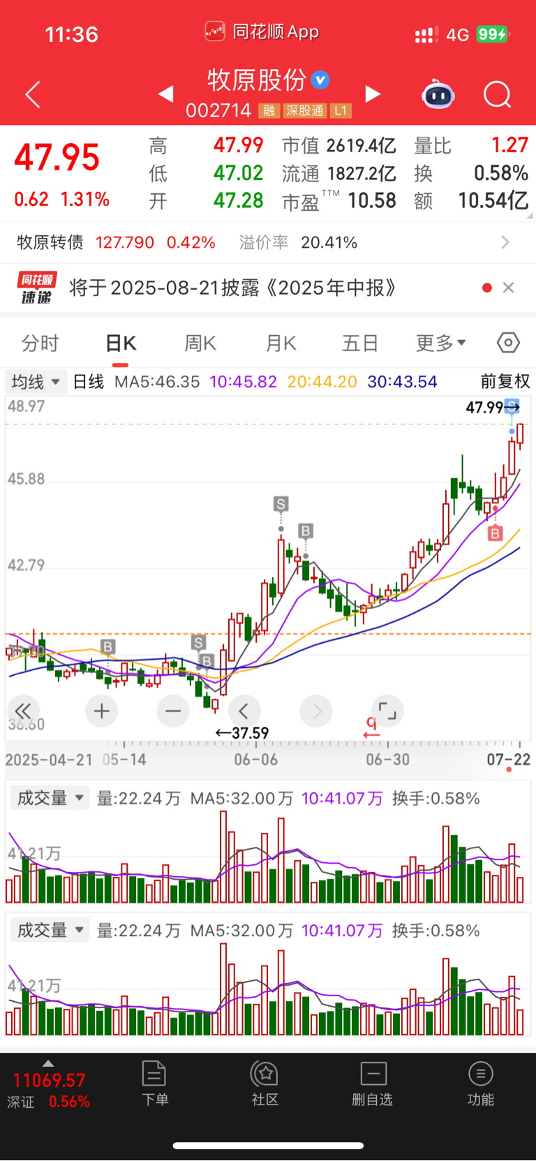The height and width of the screenshot is (1161, 536).
Task: Tap the S sell marker near the peak
Action: pyautogui.click(x=281, y=504)
